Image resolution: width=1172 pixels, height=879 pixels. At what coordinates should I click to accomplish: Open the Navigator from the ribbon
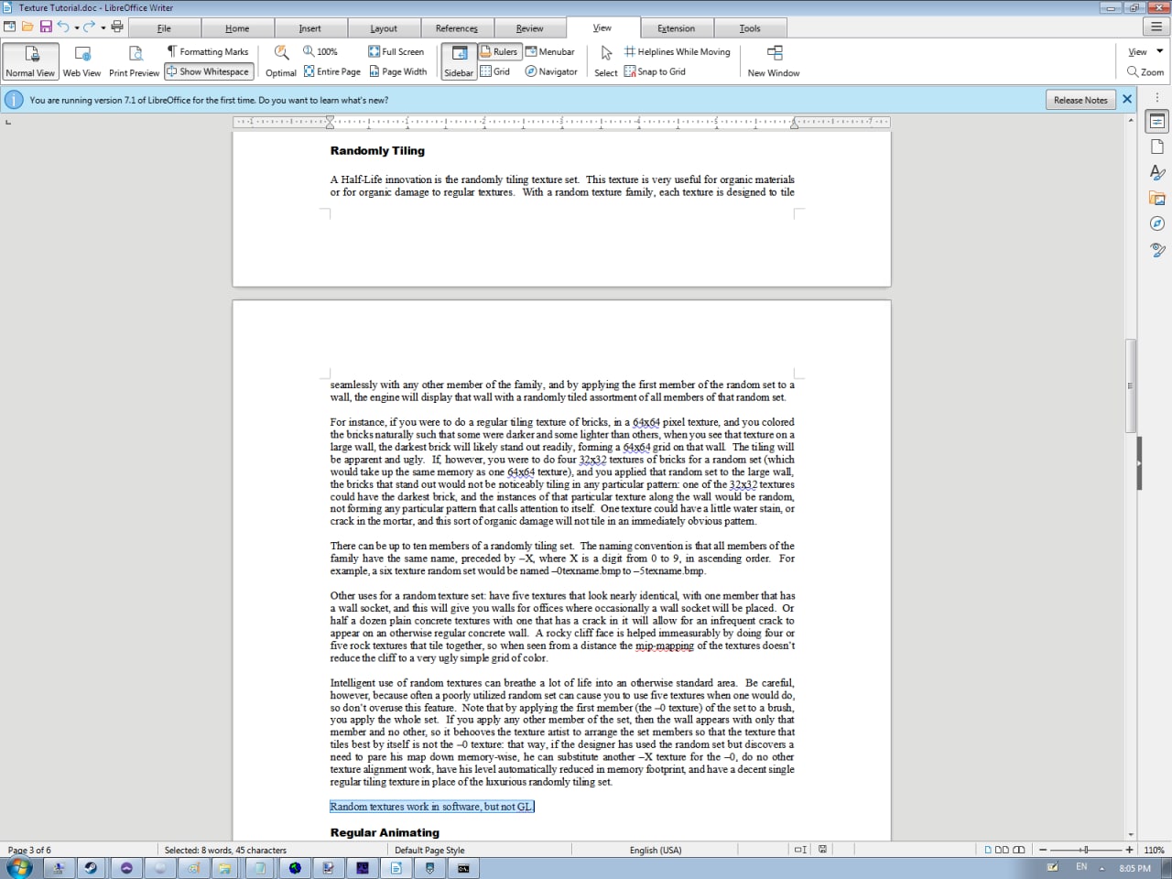pos(551,71)
